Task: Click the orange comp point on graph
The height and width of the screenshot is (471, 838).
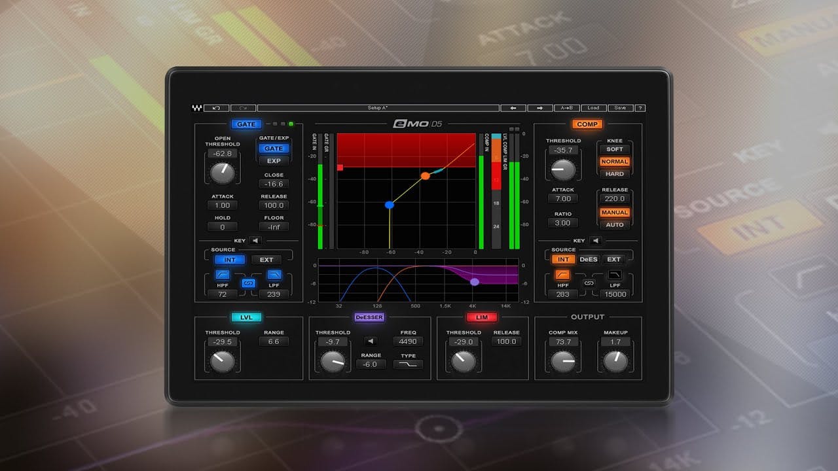Action: click(x=425, y=176)
